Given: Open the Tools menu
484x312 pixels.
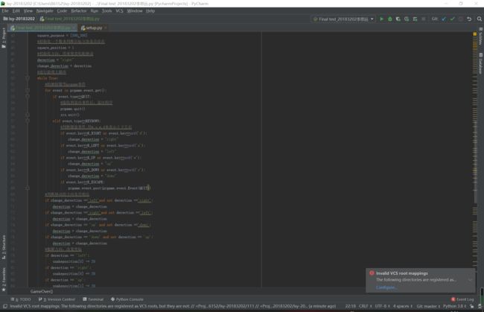Looking at the screenshot, I should (x=106, y=11).
